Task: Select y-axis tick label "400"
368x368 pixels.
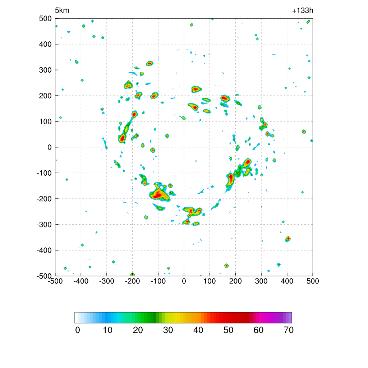Action: (45, 44)
